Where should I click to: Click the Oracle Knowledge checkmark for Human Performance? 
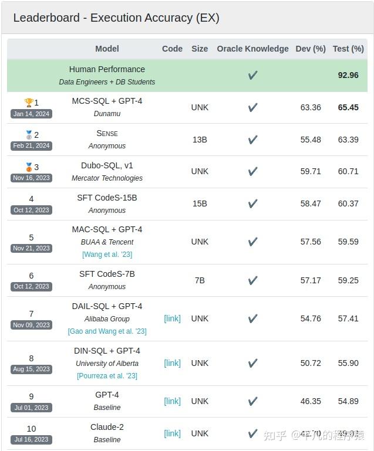tap(253, 75)
